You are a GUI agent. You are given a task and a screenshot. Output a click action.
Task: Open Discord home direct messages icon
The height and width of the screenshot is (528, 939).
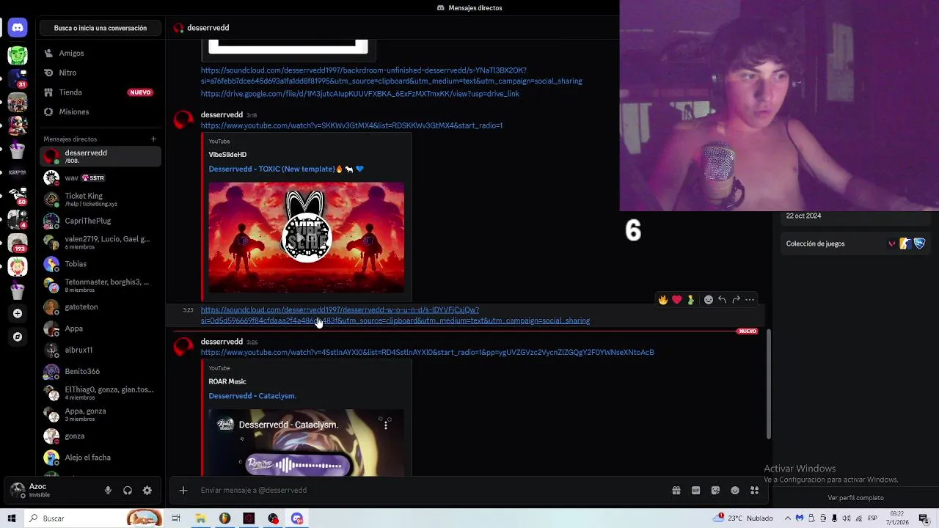tap(18, 28)
